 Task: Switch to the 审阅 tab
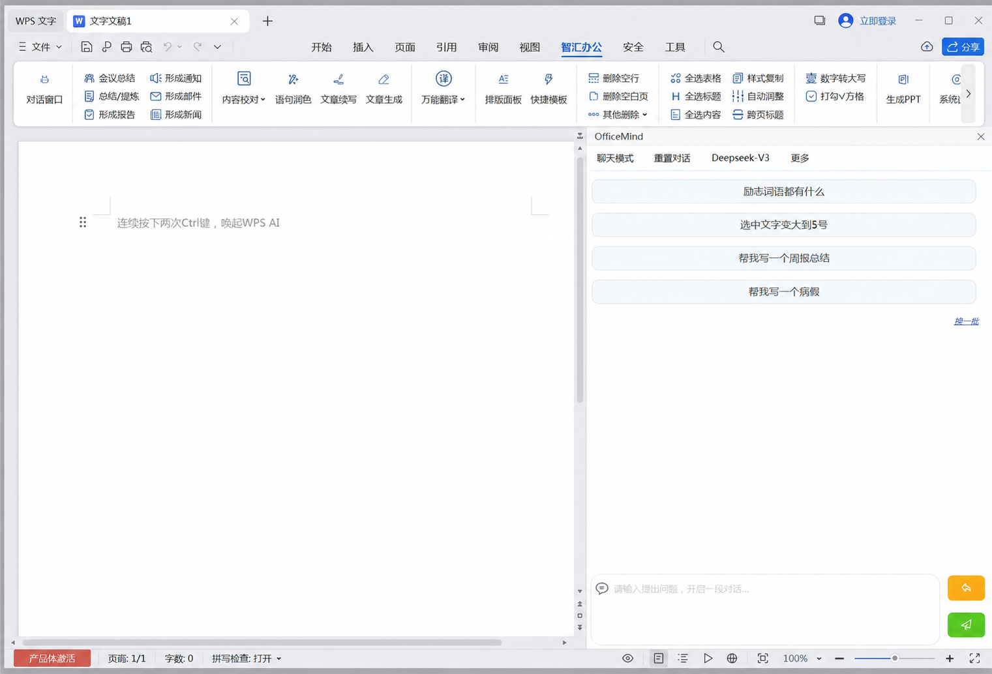(488, 47)
